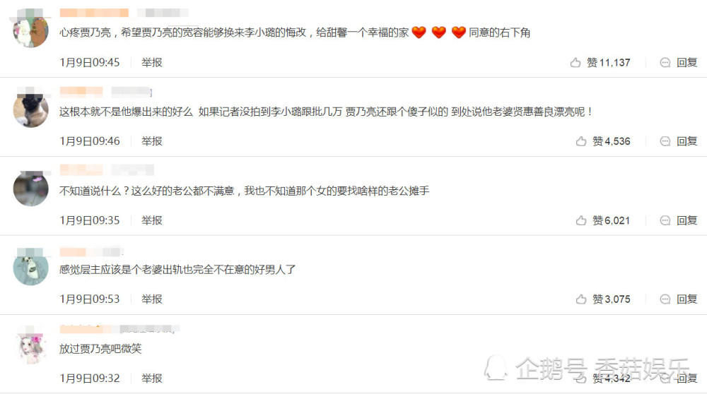Report the comment posted at 09:45
This screenshot has width=707, height=394.
152,63
